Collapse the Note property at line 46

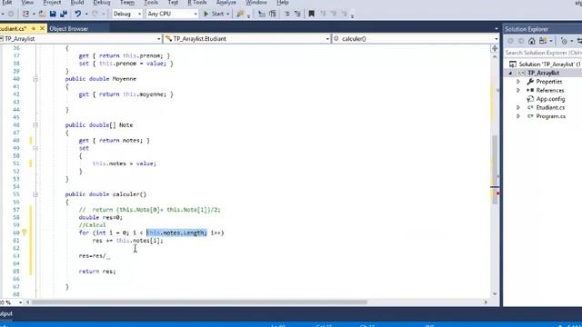pos(35,125)
